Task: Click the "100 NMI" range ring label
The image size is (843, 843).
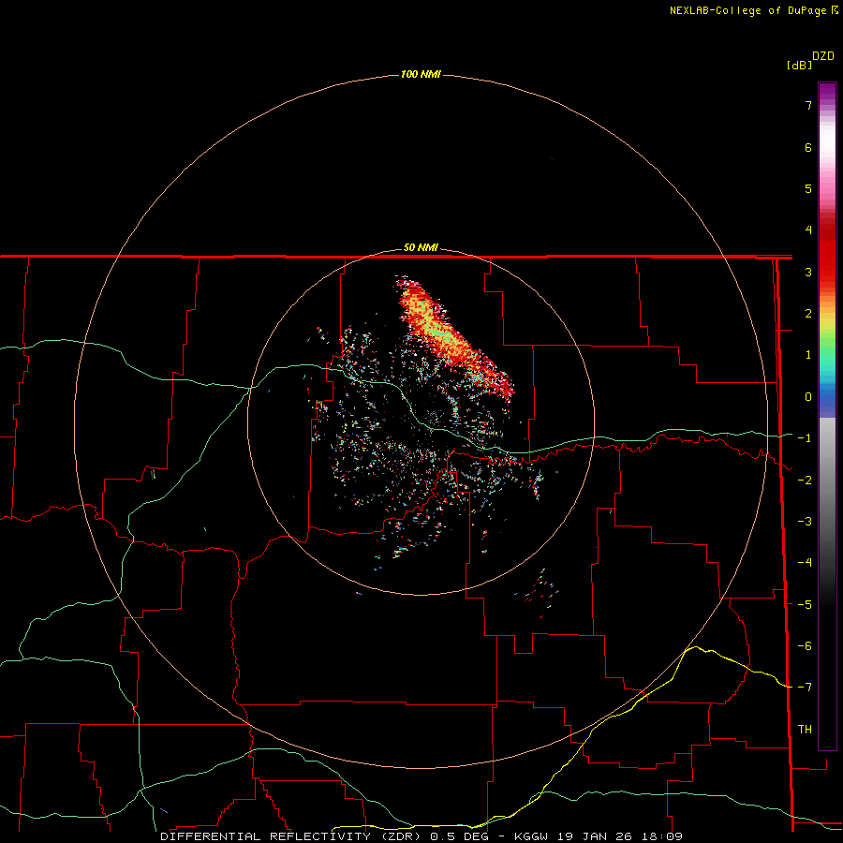Action: point(421,74)
